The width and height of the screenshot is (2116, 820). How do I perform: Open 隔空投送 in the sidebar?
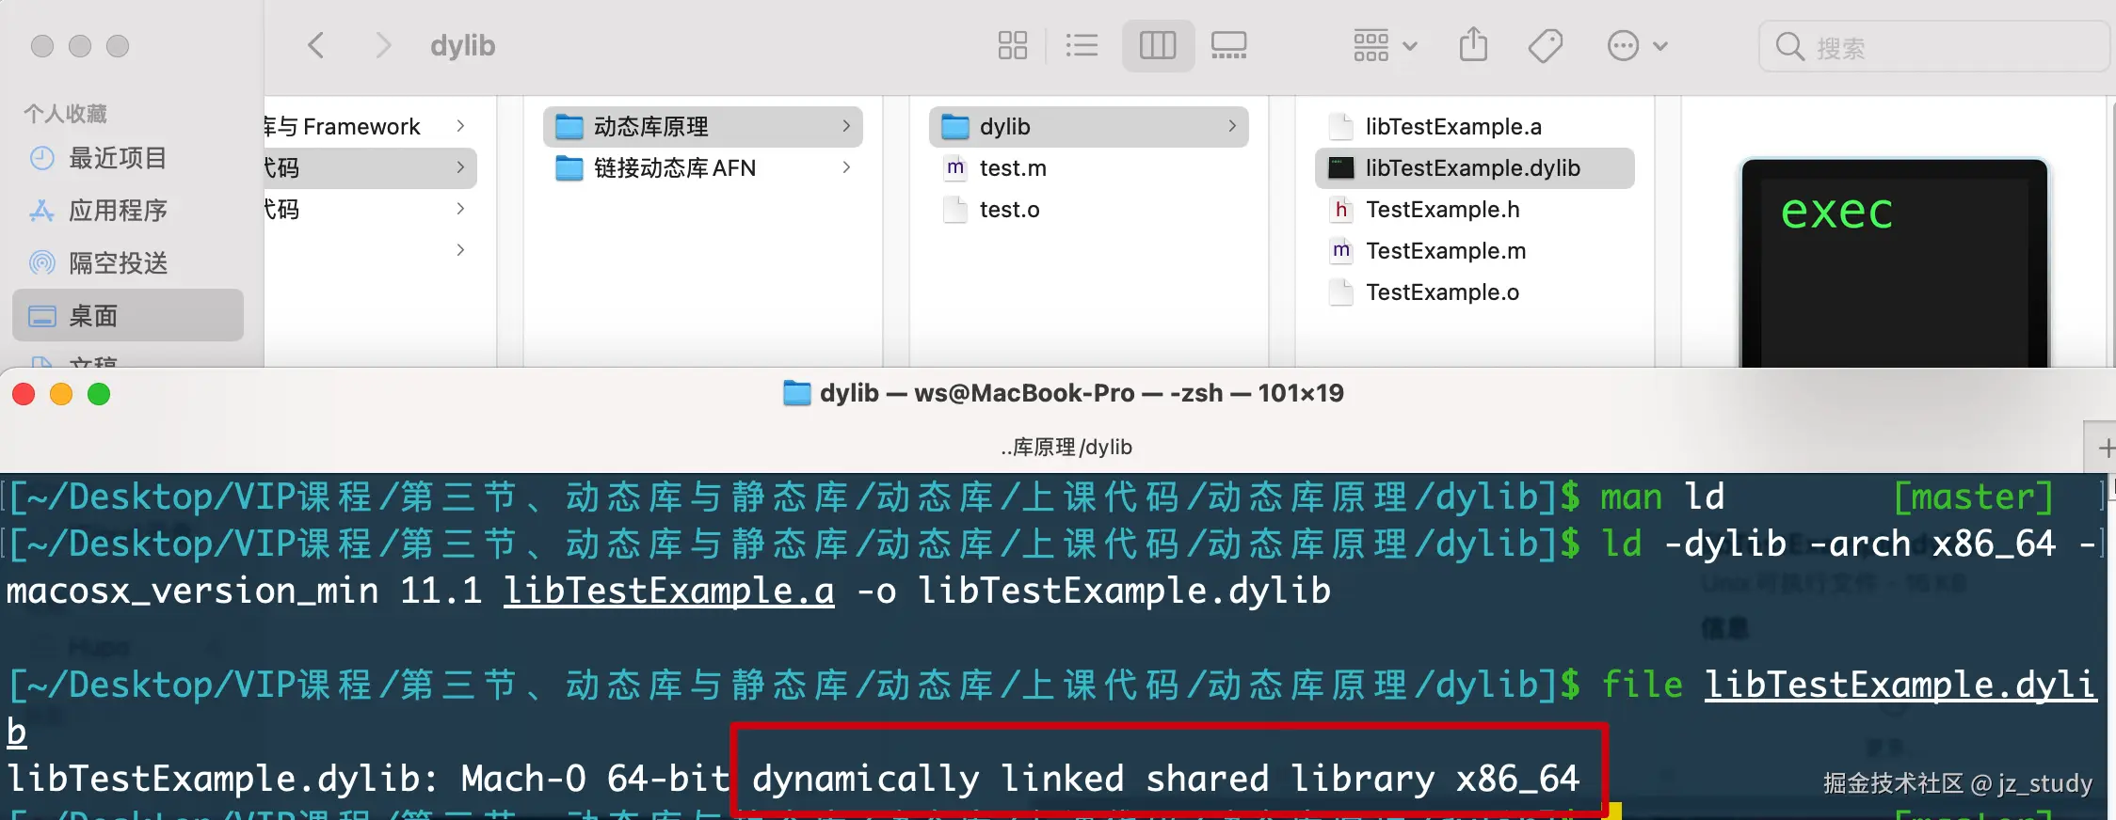click(x=128, y=263)
